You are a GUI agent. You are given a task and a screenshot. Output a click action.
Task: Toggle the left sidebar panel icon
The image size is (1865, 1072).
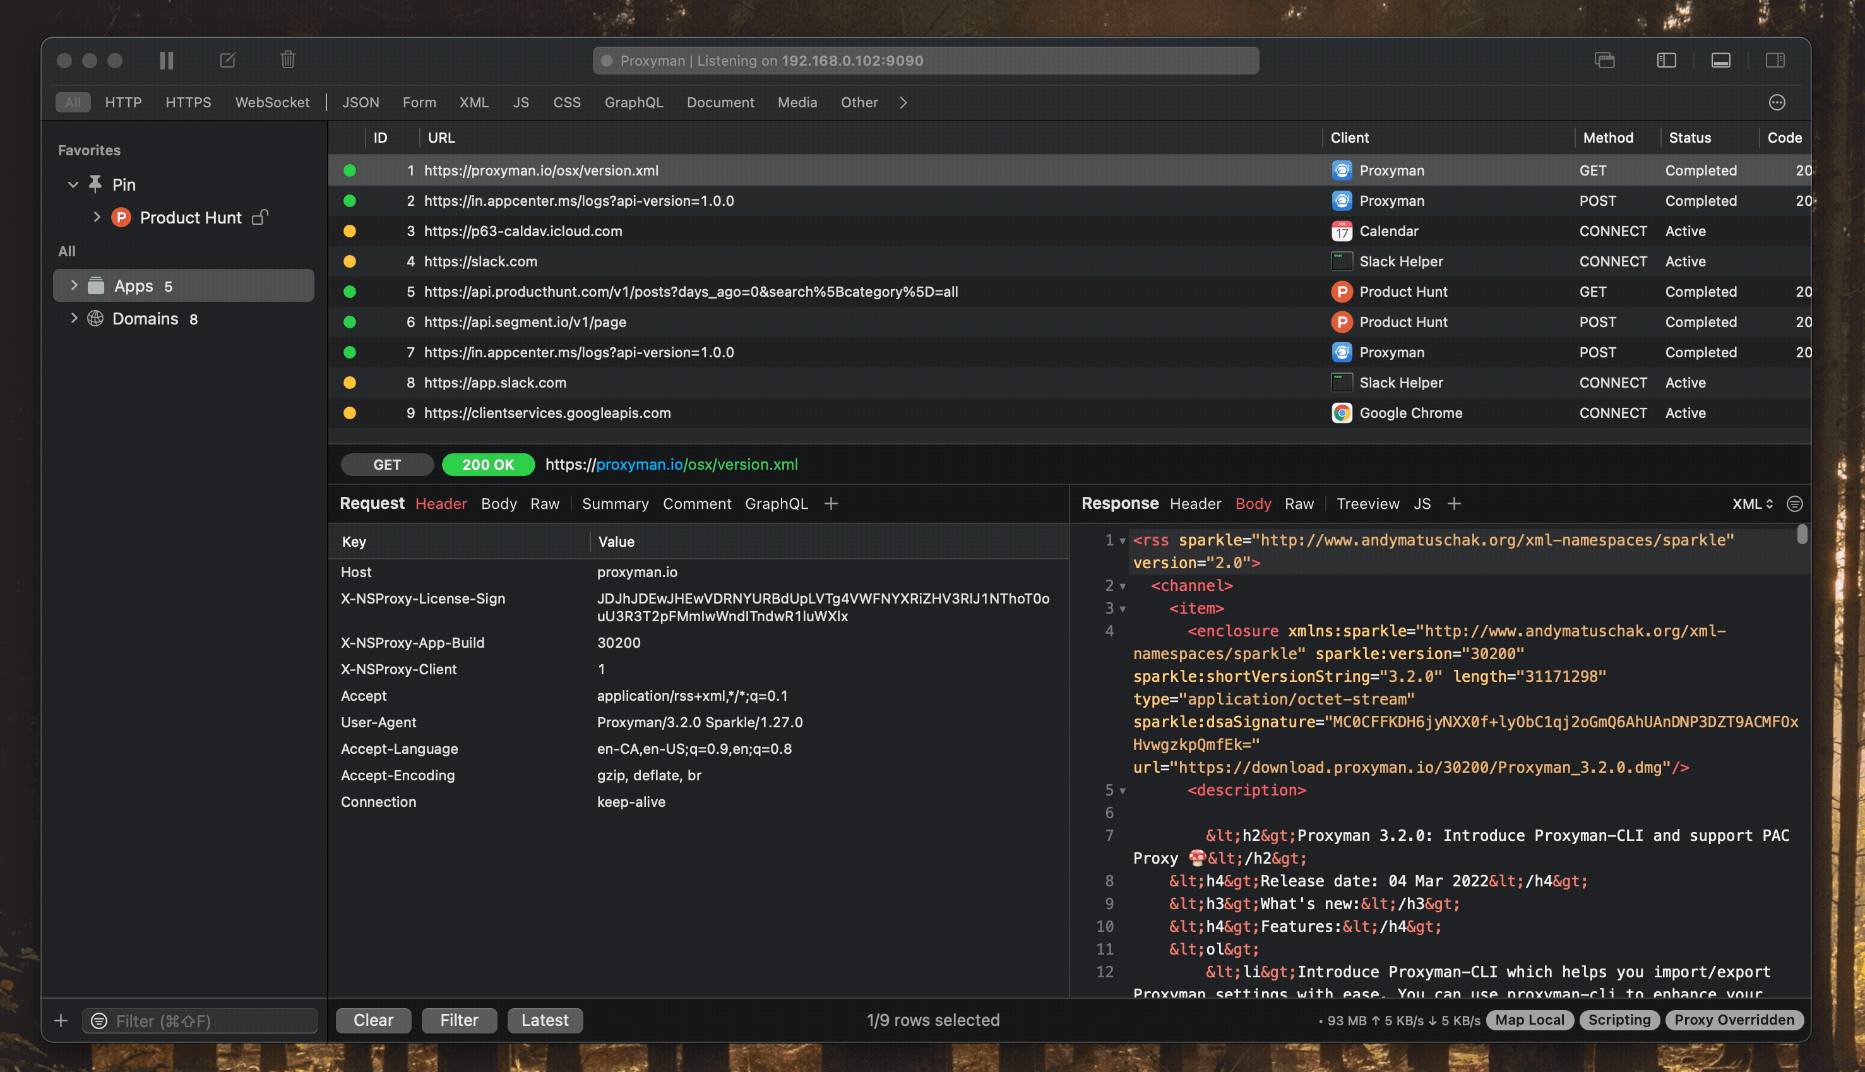point(1666,61)
